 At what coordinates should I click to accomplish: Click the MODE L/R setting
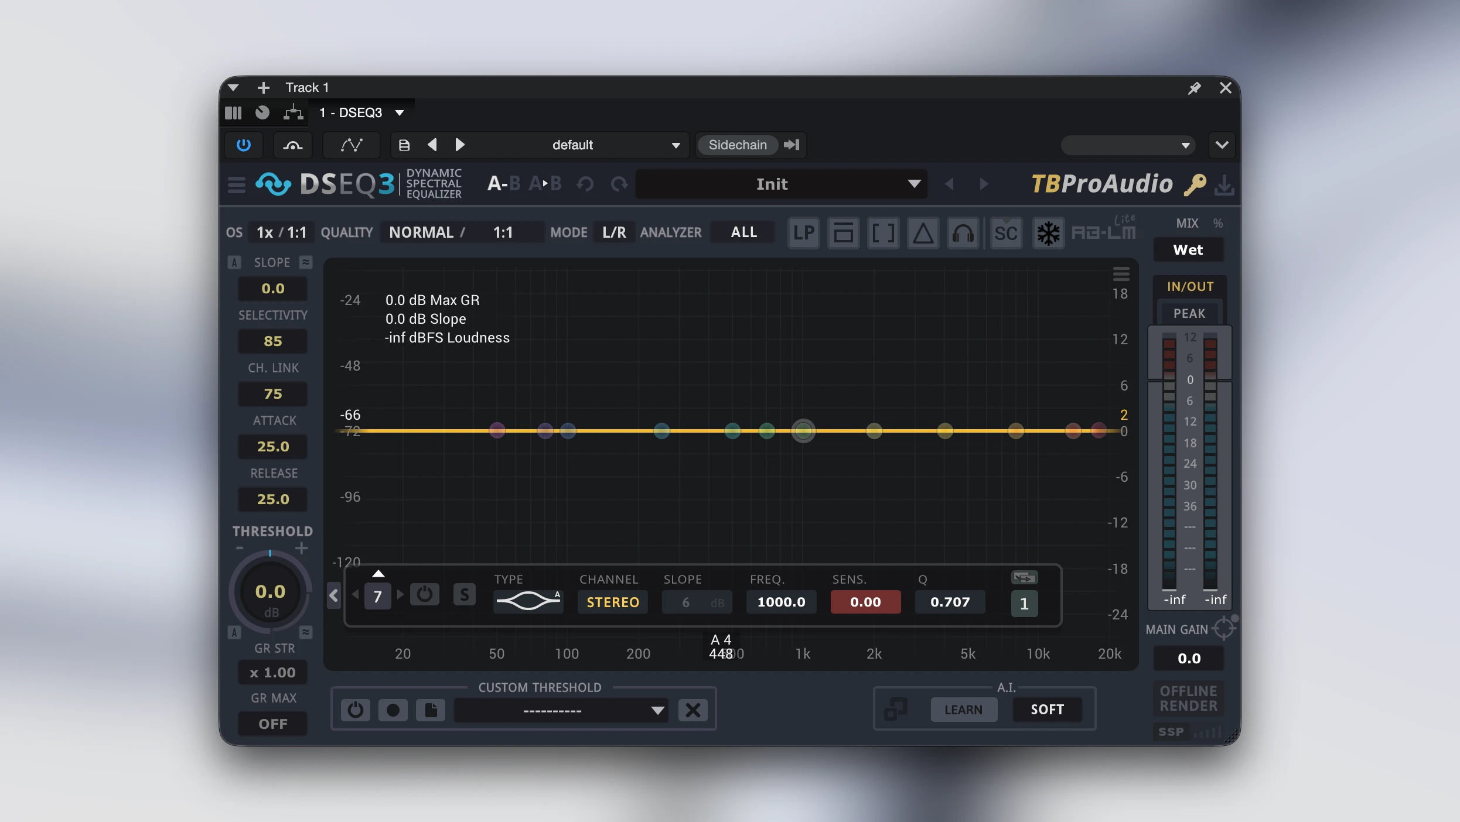coord(614,232)
